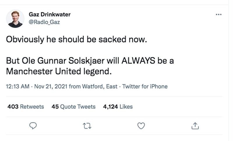Show the 45 Quote Tweets
This screenshot has width=233, height=141.
73,107
